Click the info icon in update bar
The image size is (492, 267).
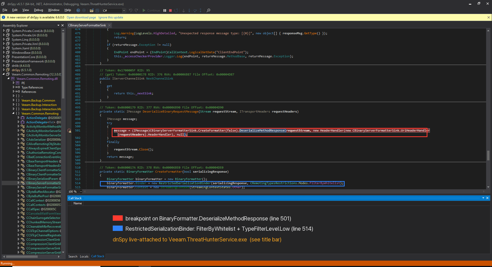tap(4, 17)
